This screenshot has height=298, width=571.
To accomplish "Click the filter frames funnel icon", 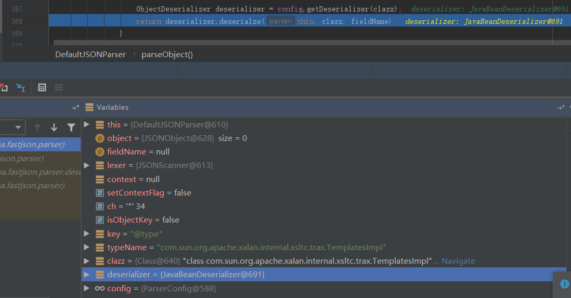I will pos(71,127).
